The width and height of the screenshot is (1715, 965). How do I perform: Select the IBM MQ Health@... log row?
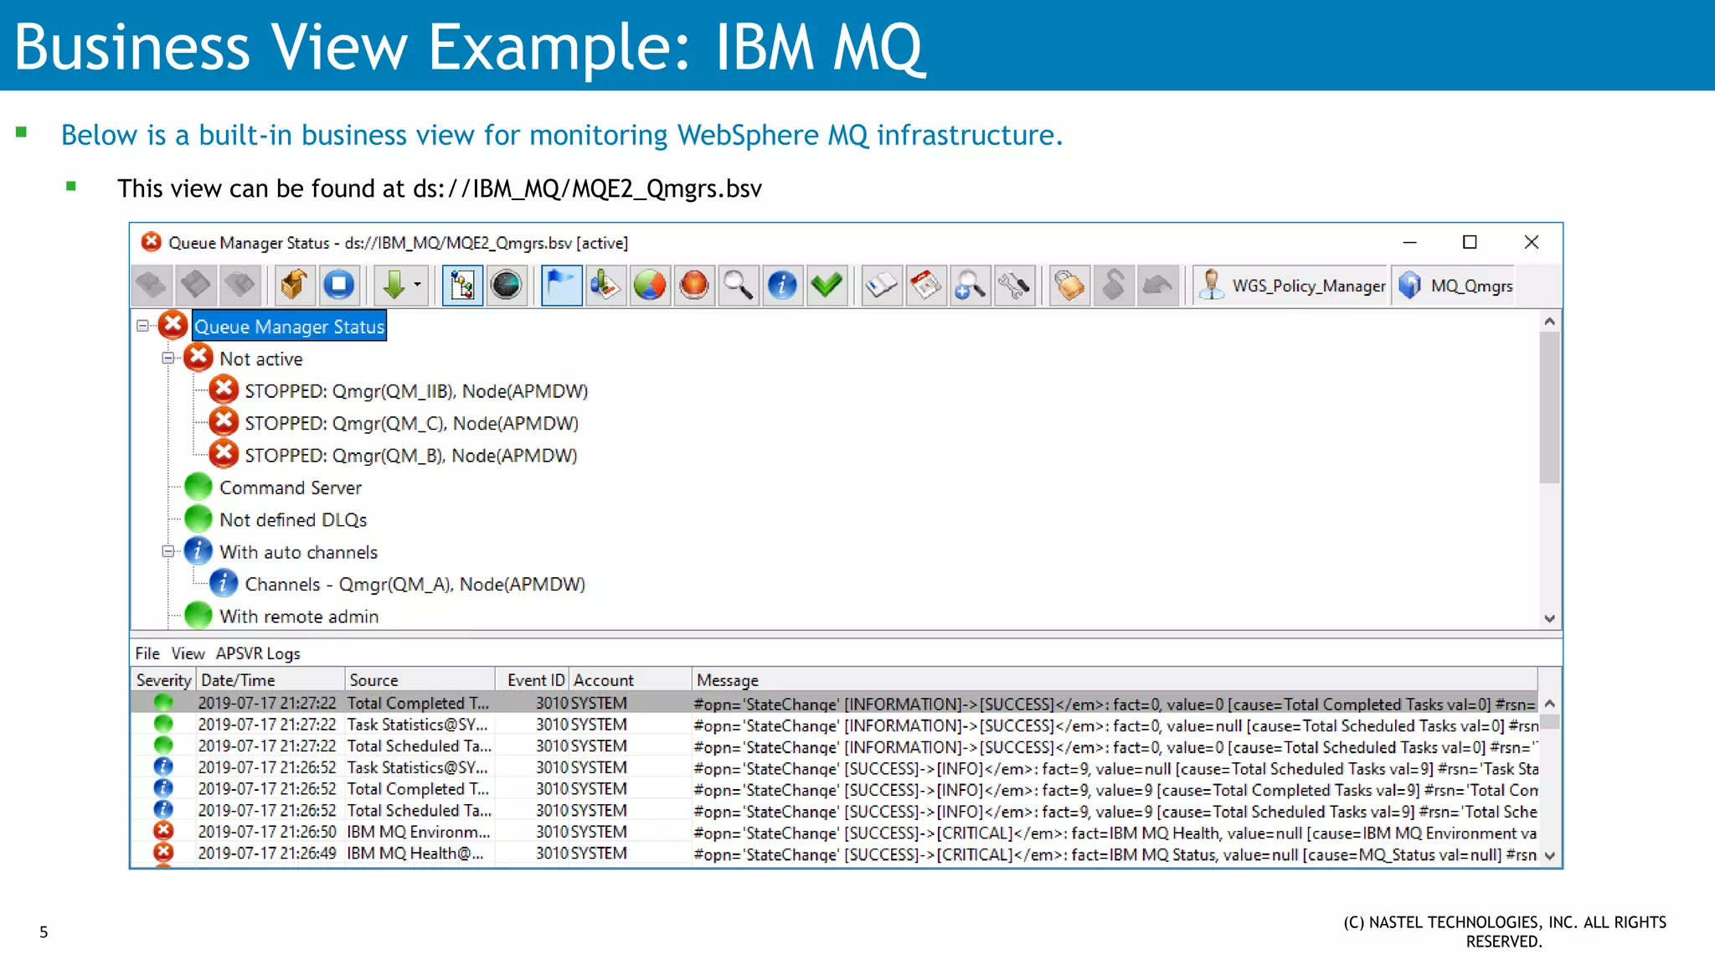[835, 854]
